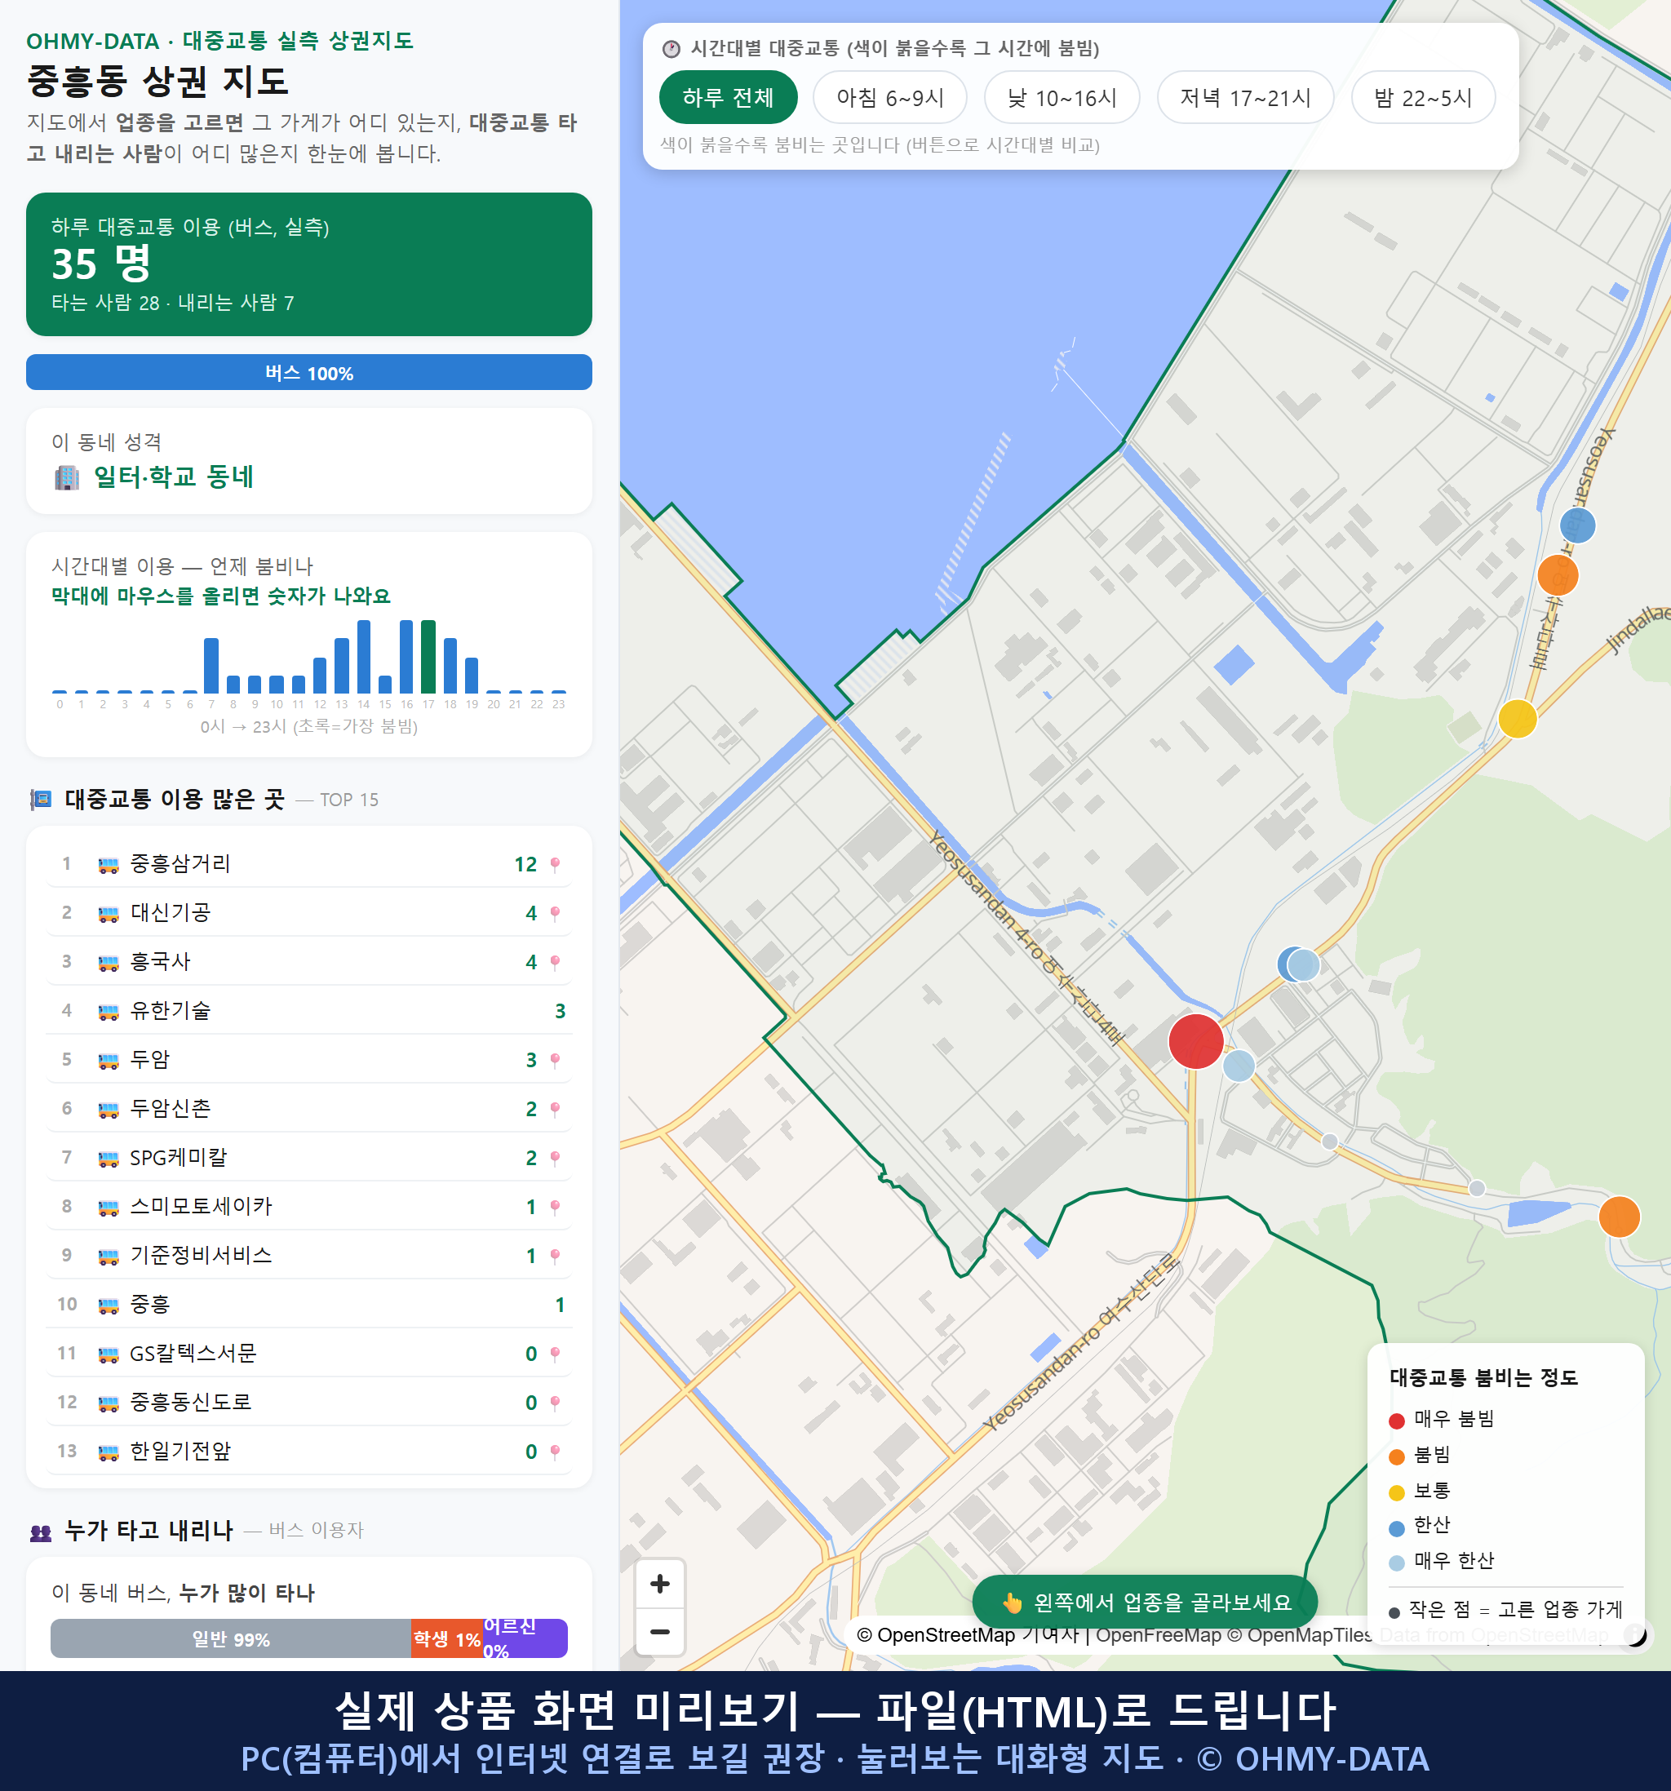Screen dimensions: 1671x1791
Task: Click the bus icon in the 스미모토세이카 row
Action: [x=108, y=1208]
